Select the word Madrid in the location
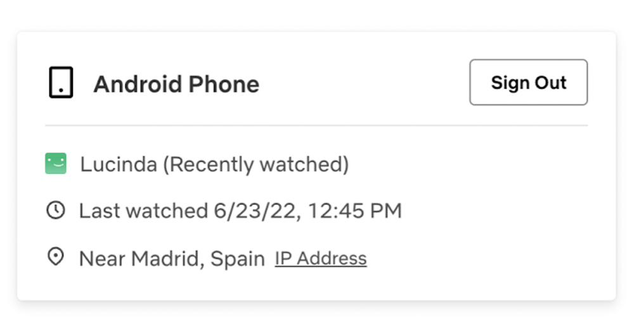The image size is (634, 333). (168, 258)
